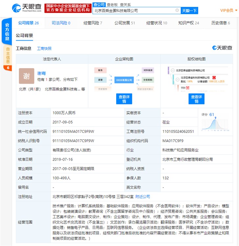
Task: Select the 官方信息 side tab
Action: coord(7,32)
